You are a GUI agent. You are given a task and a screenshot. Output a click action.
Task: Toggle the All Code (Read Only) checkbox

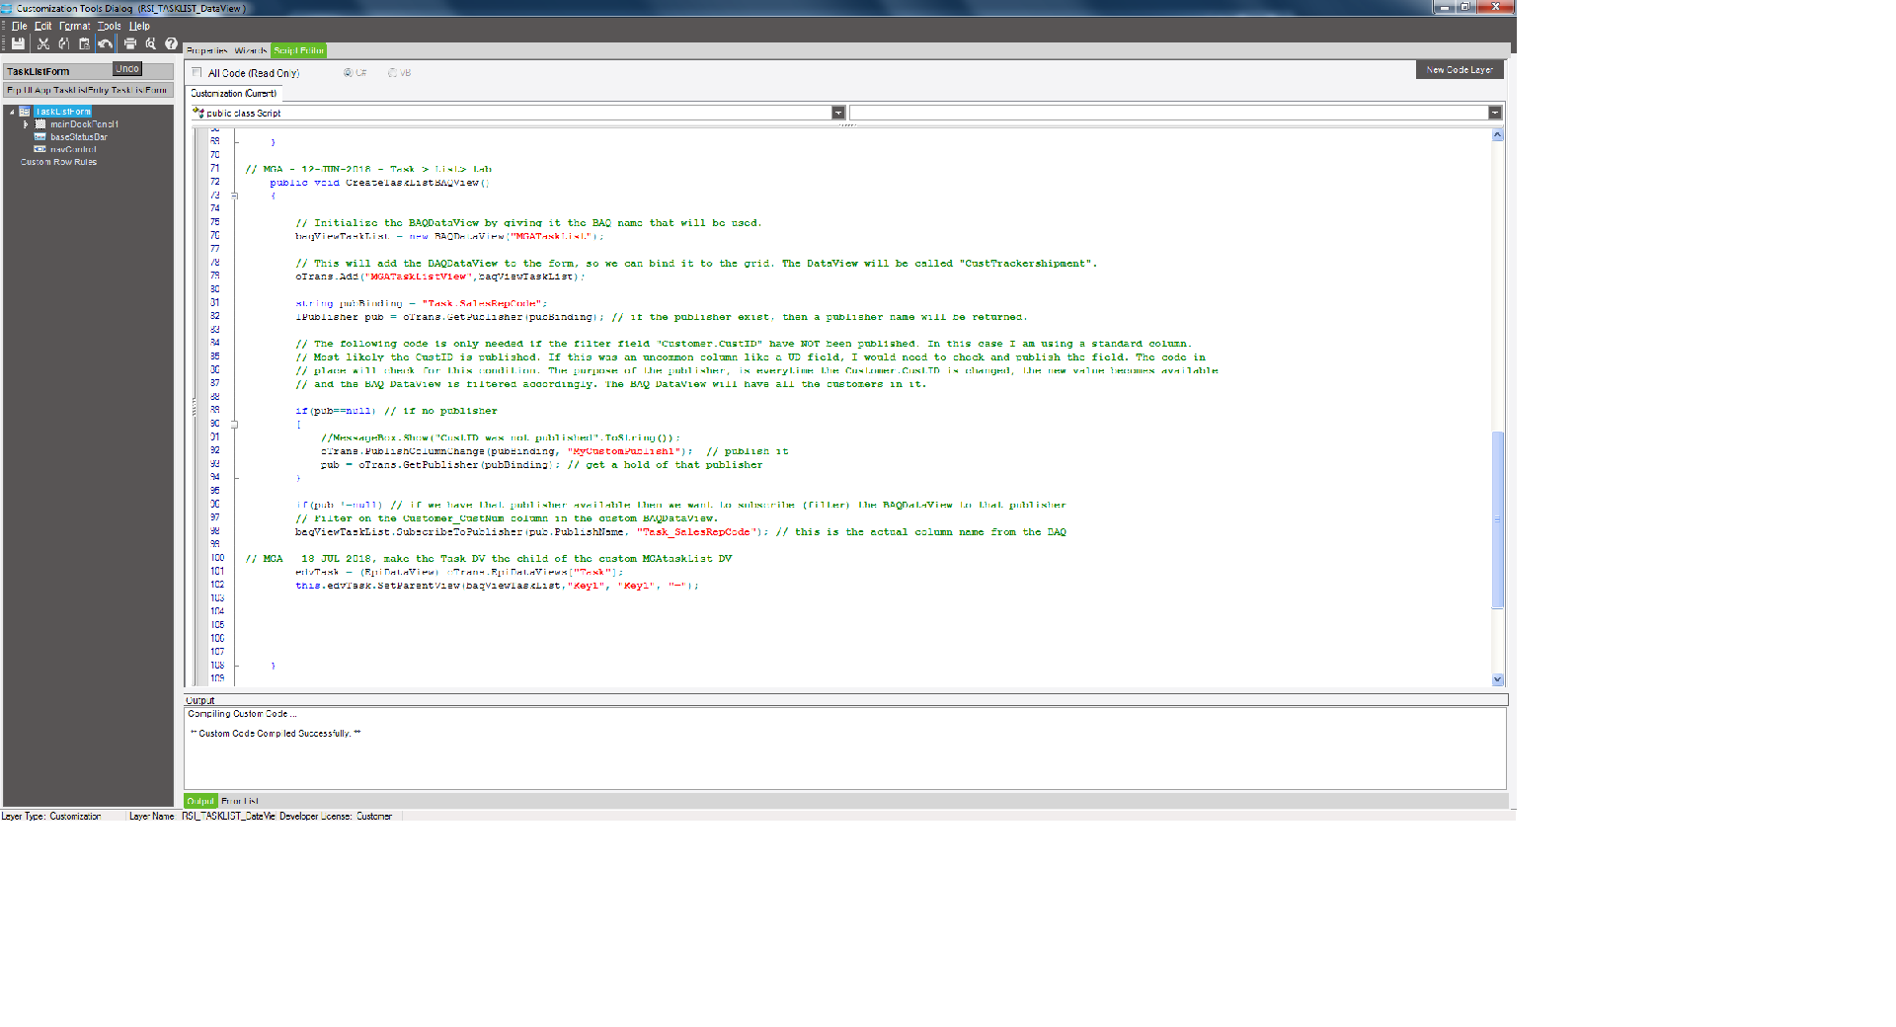pyautogui.click(x=197, y=72)
